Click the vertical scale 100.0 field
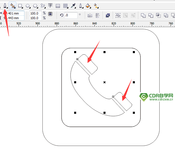 [35, 18]
